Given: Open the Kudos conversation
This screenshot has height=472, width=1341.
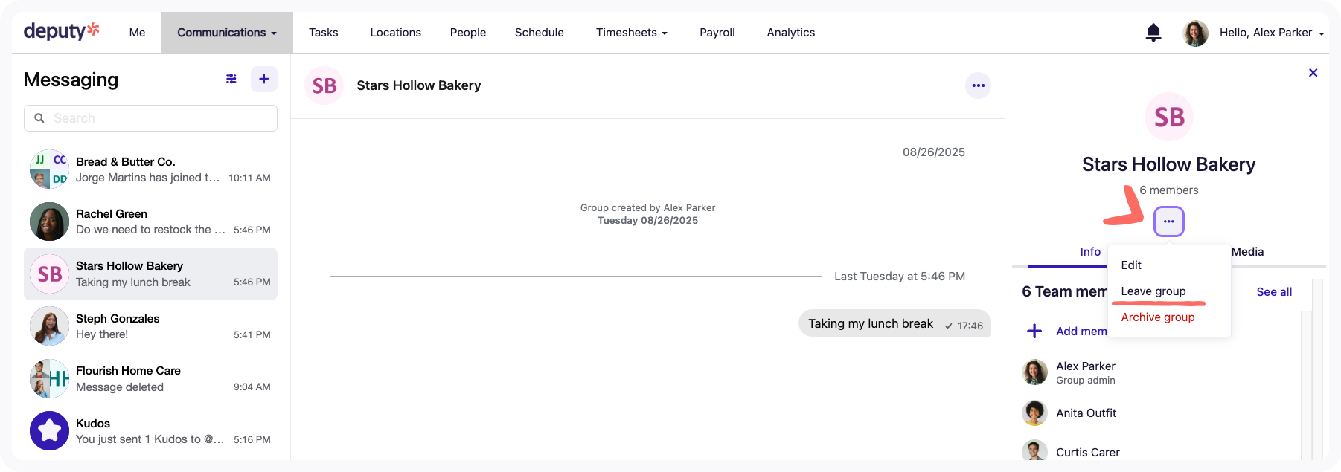Looking at the screenshot, I should point(150,431).
